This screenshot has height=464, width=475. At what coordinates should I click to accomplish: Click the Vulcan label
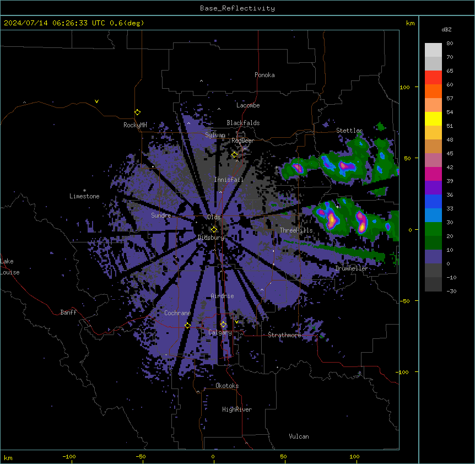299,436
